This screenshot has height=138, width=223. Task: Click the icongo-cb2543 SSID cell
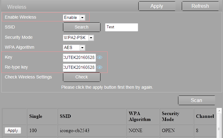(92, 131)
